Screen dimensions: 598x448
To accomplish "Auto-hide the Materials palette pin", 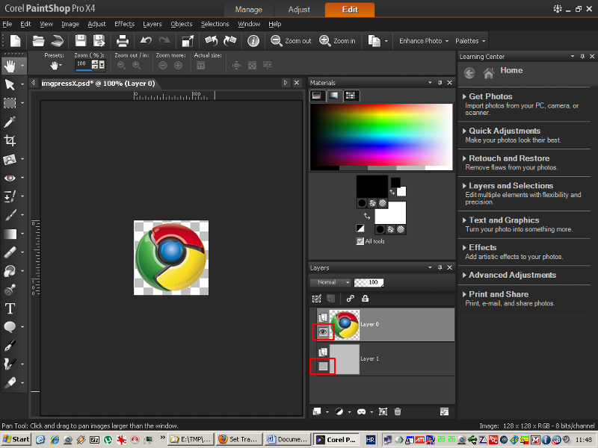I will [440, 83].
